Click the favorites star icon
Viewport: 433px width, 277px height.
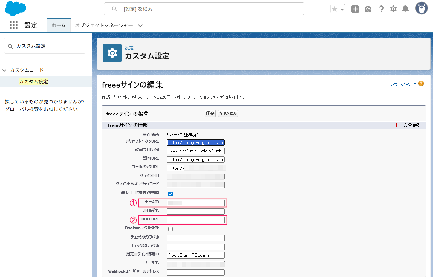click(335, 9)
